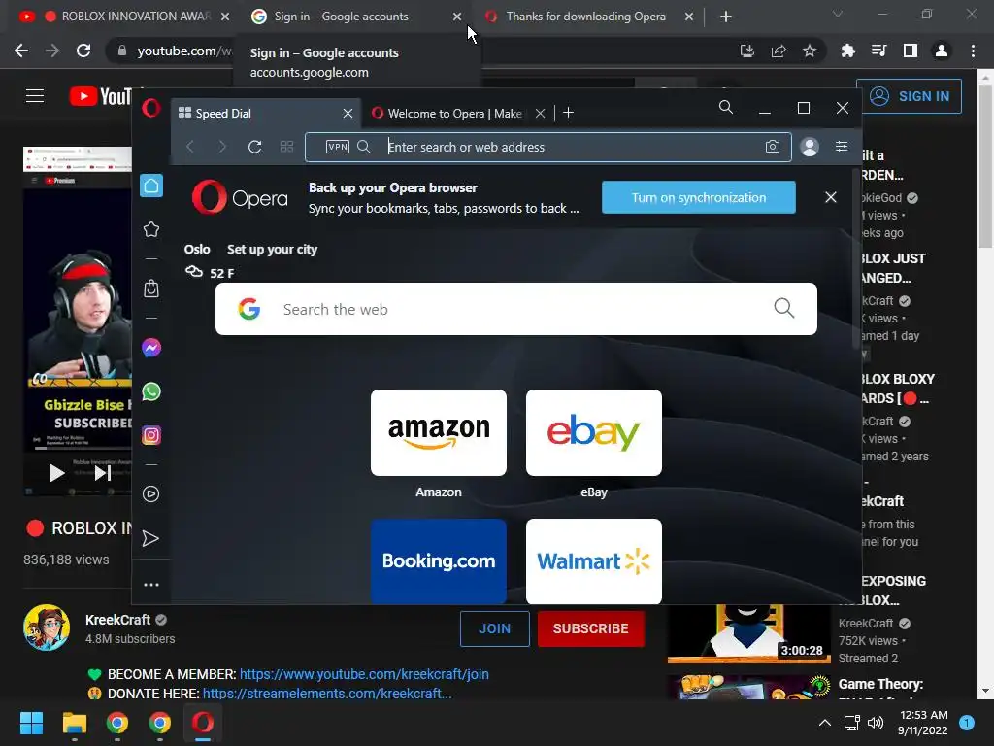Viewport: 994px width, 746px height.
Task: Click Turn on synchronization button
Action: [699, 197]
